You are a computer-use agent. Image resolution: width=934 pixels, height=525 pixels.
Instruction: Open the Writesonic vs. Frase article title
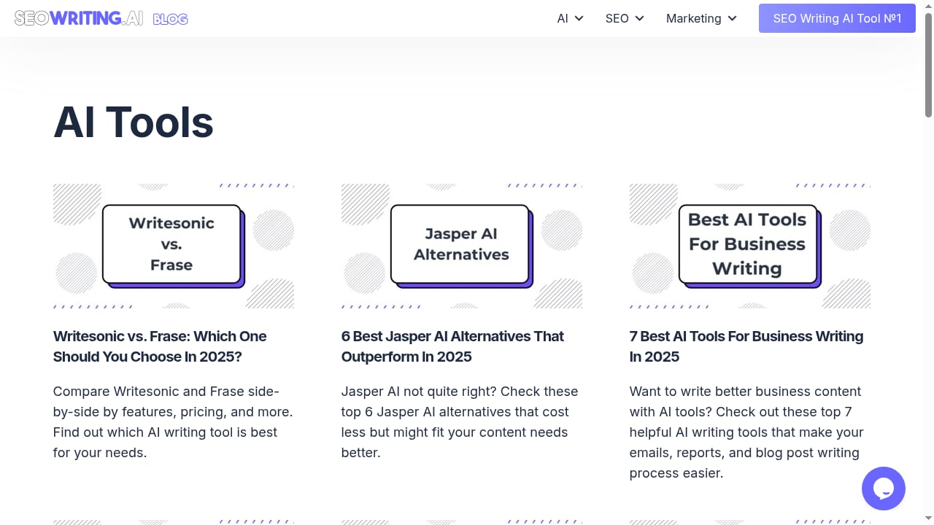[160, 346]
